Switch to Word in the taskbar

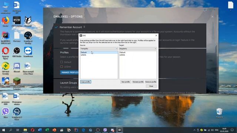pyautogui.click(x=40, y=130)
